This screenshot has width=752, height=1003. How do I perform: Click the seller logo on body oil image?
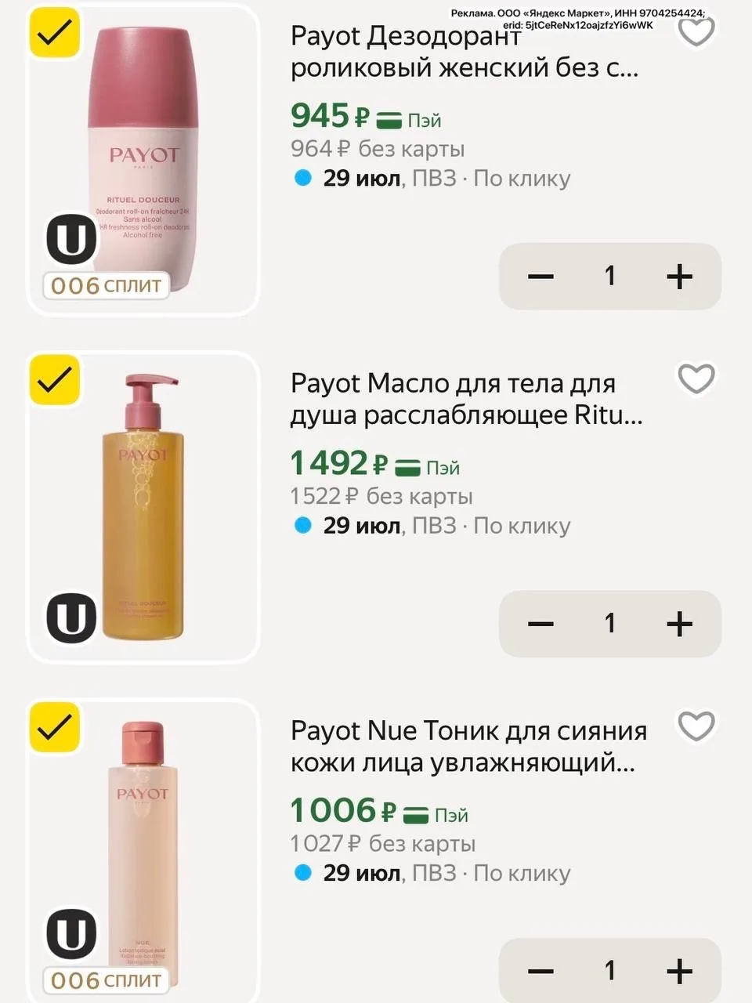(71, 618)
